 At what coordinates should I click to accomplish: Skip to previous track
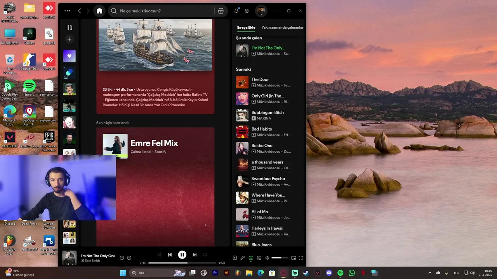pyautogui.click(x=170, y=255)
